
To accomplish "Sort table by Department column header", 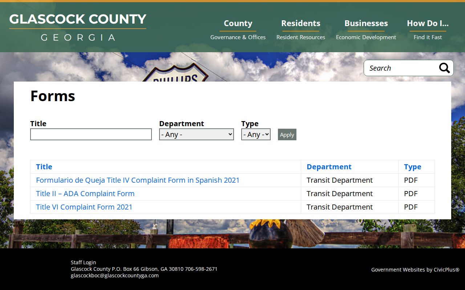I will coord(329,167).
